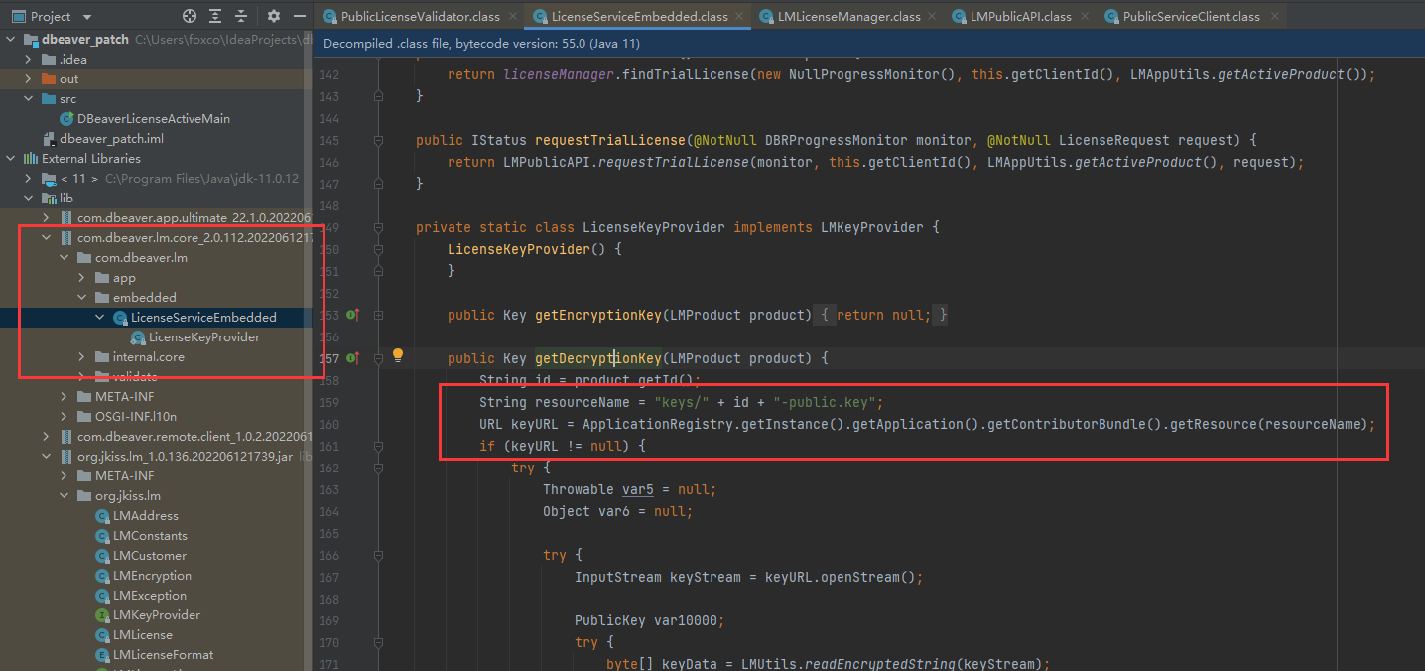Click the jar icon of org.jkiss.lm_1.0.136 library
This screenshot has width=1425, height=671.
66,457
